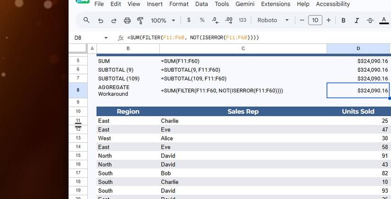This screenshot has width=391, height=199.
Task: Format as percent
Action: pyautogui.click(x=202, y=20)
